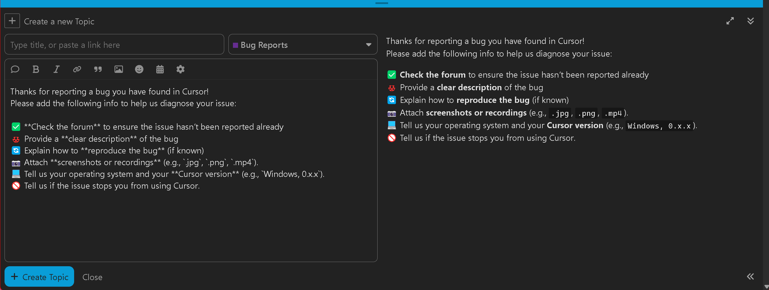Image resolution: width=769 pixels, height=290 pixels.
Task: Toggle whisper speech-bubble icon in toolbar
Action: (15, 69)
